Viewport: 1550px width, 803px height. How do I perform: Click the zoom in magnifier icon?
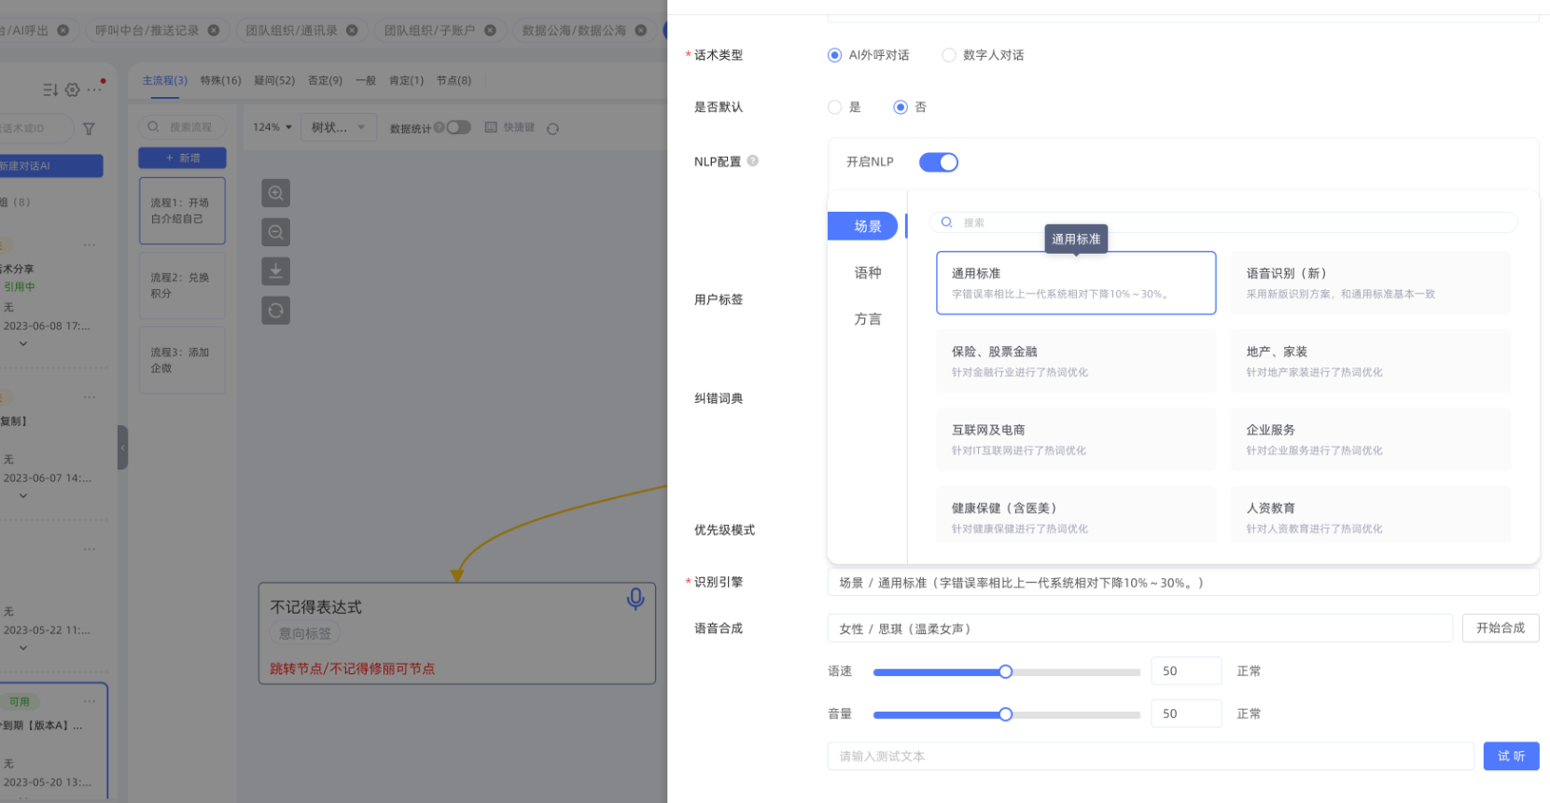pyautogui.click(x=275, y=193)
